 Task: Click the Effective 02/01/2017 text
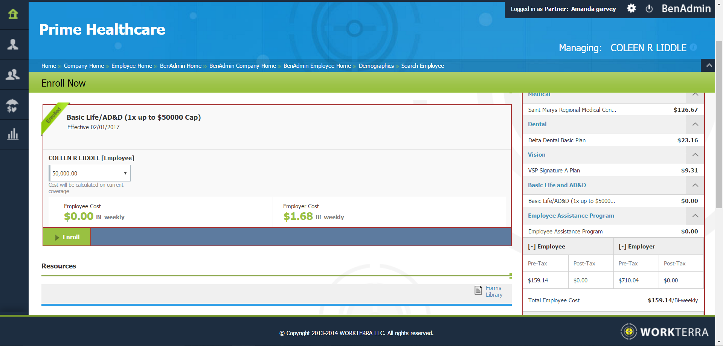click(93, 127)
